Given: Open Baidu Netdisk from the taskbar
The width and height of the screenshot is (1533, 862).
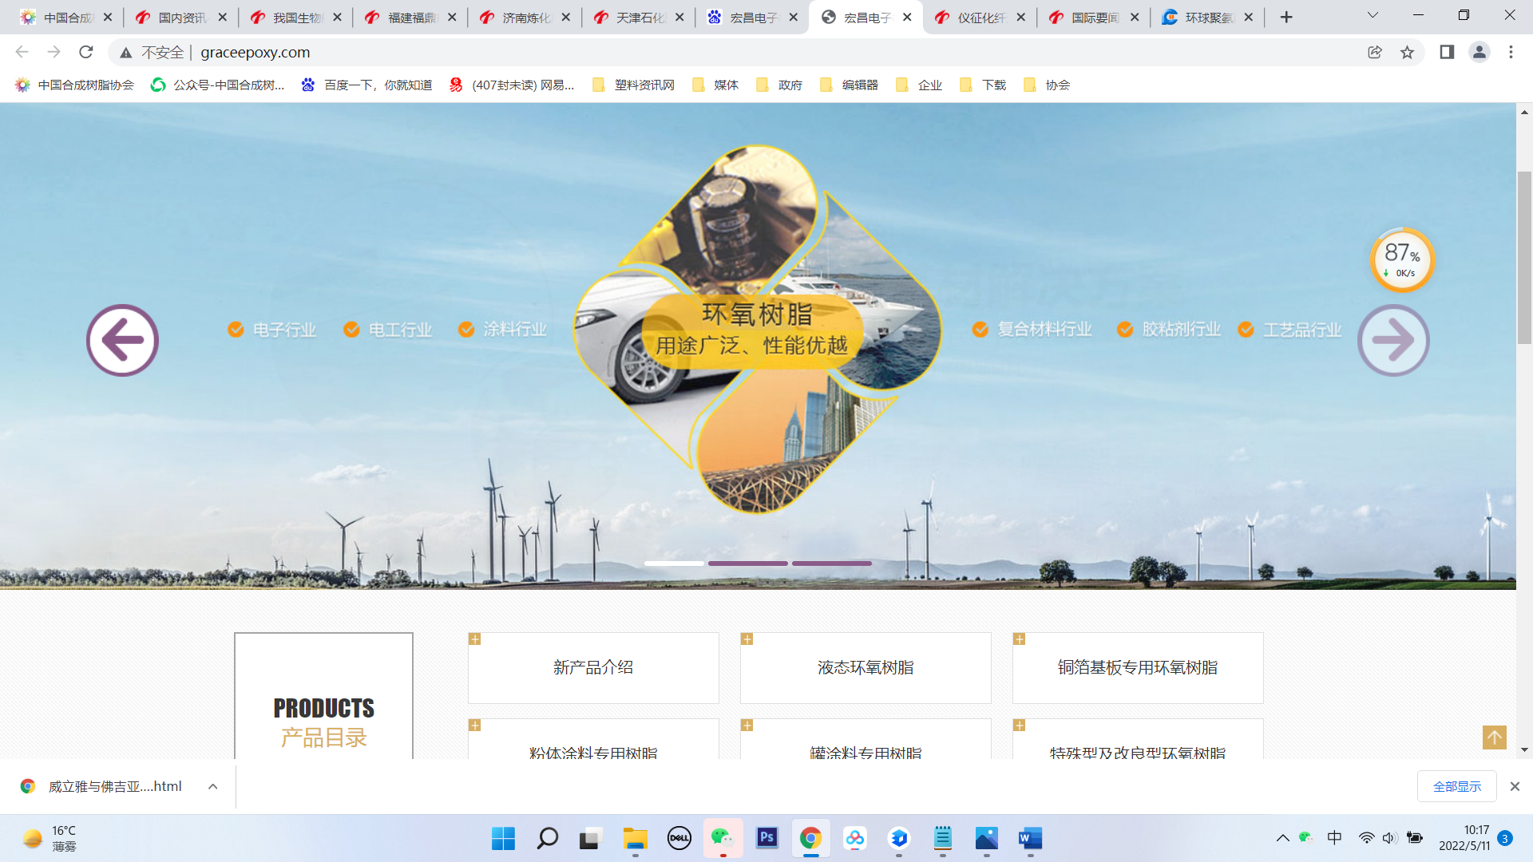Looking at the screenshot, I should tap(855, 839).
